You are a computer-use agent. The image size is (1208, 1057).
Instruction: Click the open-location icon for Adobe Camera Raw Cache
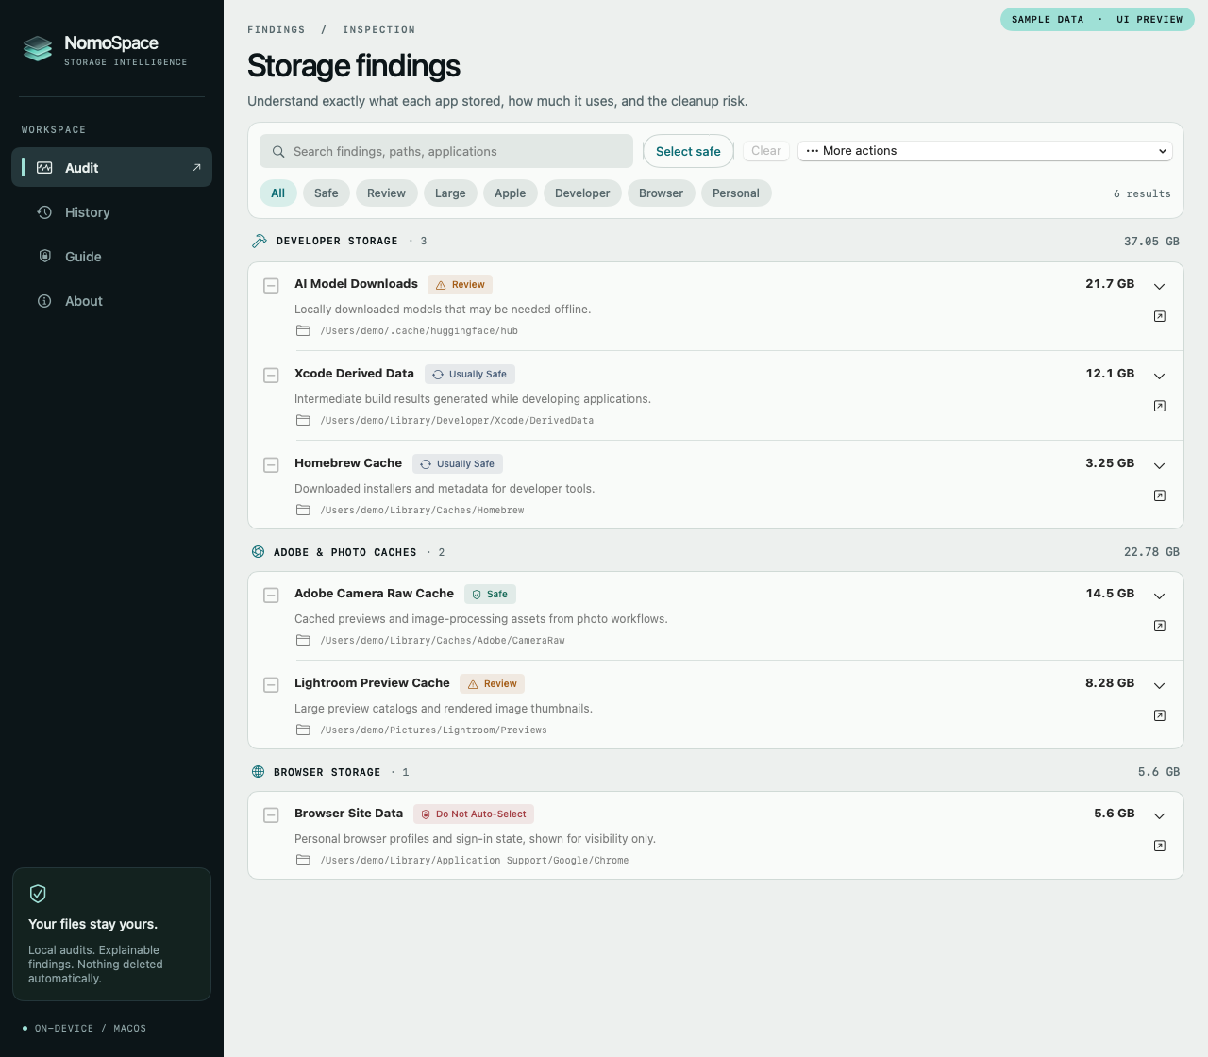point(1160,626)
